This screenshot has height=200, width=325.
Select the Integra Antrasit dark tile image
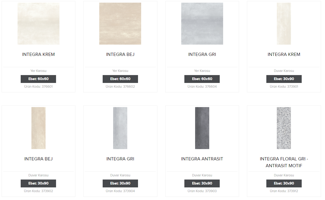202,128
